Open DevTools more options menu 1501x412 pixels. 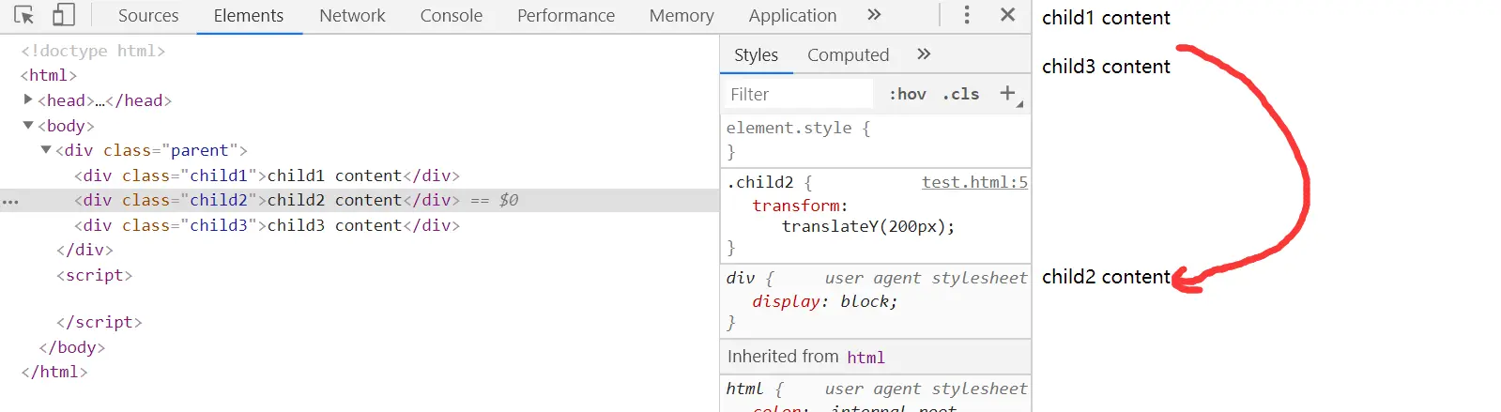click(967, 15)
